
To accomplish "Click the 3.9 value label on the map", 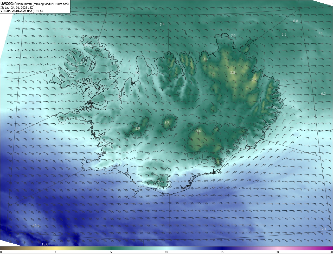I will point(138,128).
